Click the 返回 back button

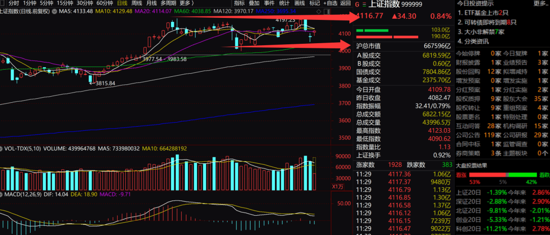[346, 3]
